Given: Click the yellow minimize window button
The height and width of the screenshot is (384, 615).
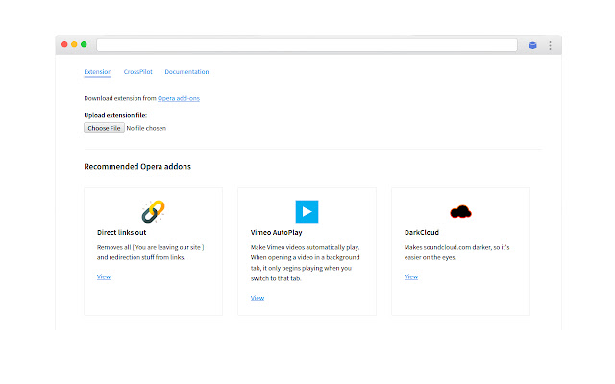Looking at the screenshot, I should [74, 45].
